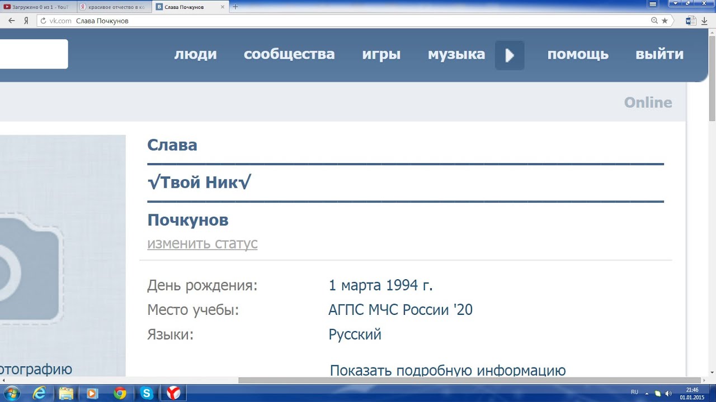Click the 'изменить статус' link
The height and width of the screenshot is (402, 716).
(x=202, y=243)
